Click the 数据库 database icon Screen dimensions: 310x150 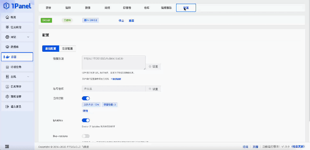coord(7,47)
